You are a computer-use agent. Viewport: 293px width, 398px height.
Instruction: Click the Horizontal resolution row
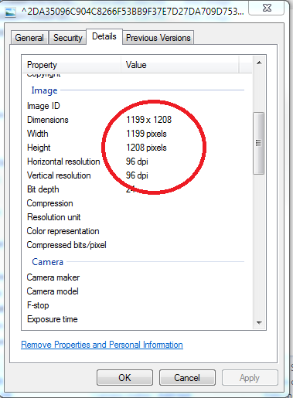137,162
